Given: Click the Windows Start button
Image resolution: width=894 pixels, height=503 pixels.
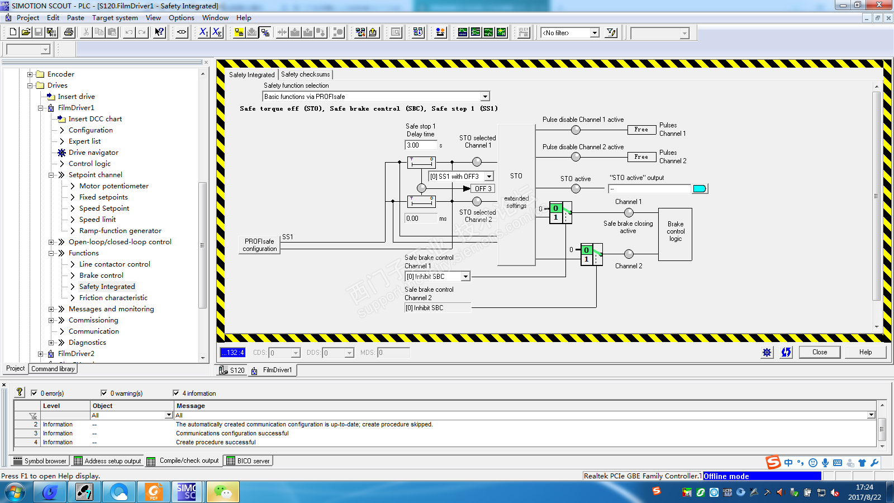Looking at the screenshot, I should (x=15, y=492).
